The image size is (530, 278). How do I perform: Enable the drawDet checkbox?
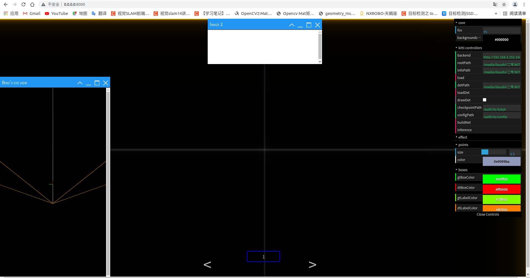click(484, 100)
